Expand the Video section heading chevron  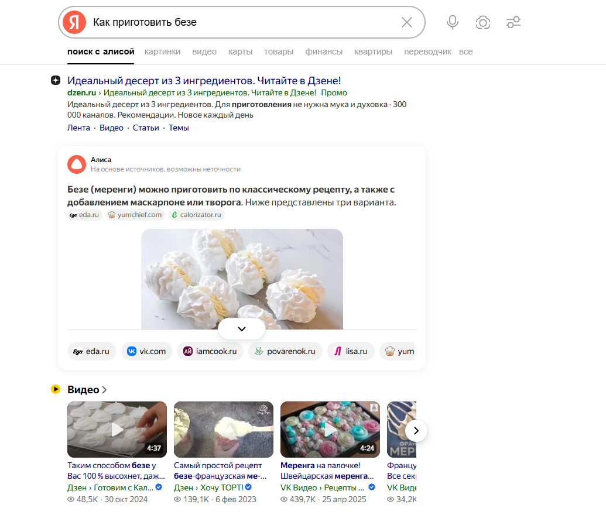[105, 390]
